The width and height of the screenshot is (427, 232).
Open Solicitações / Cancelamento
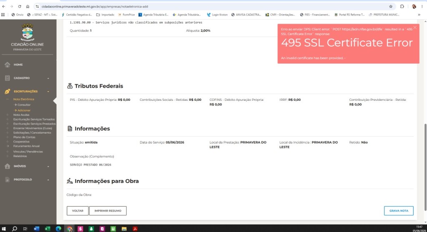click(x=32, y=133)
